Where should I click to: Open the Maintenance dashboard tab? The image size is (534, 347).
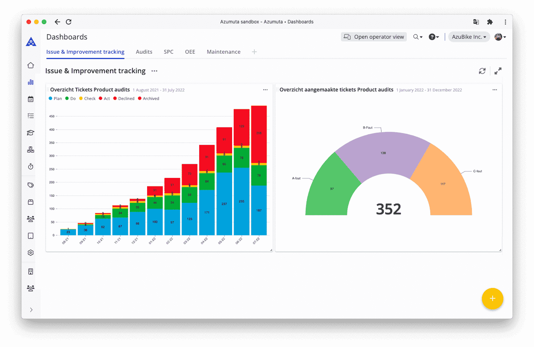[223, 51]
